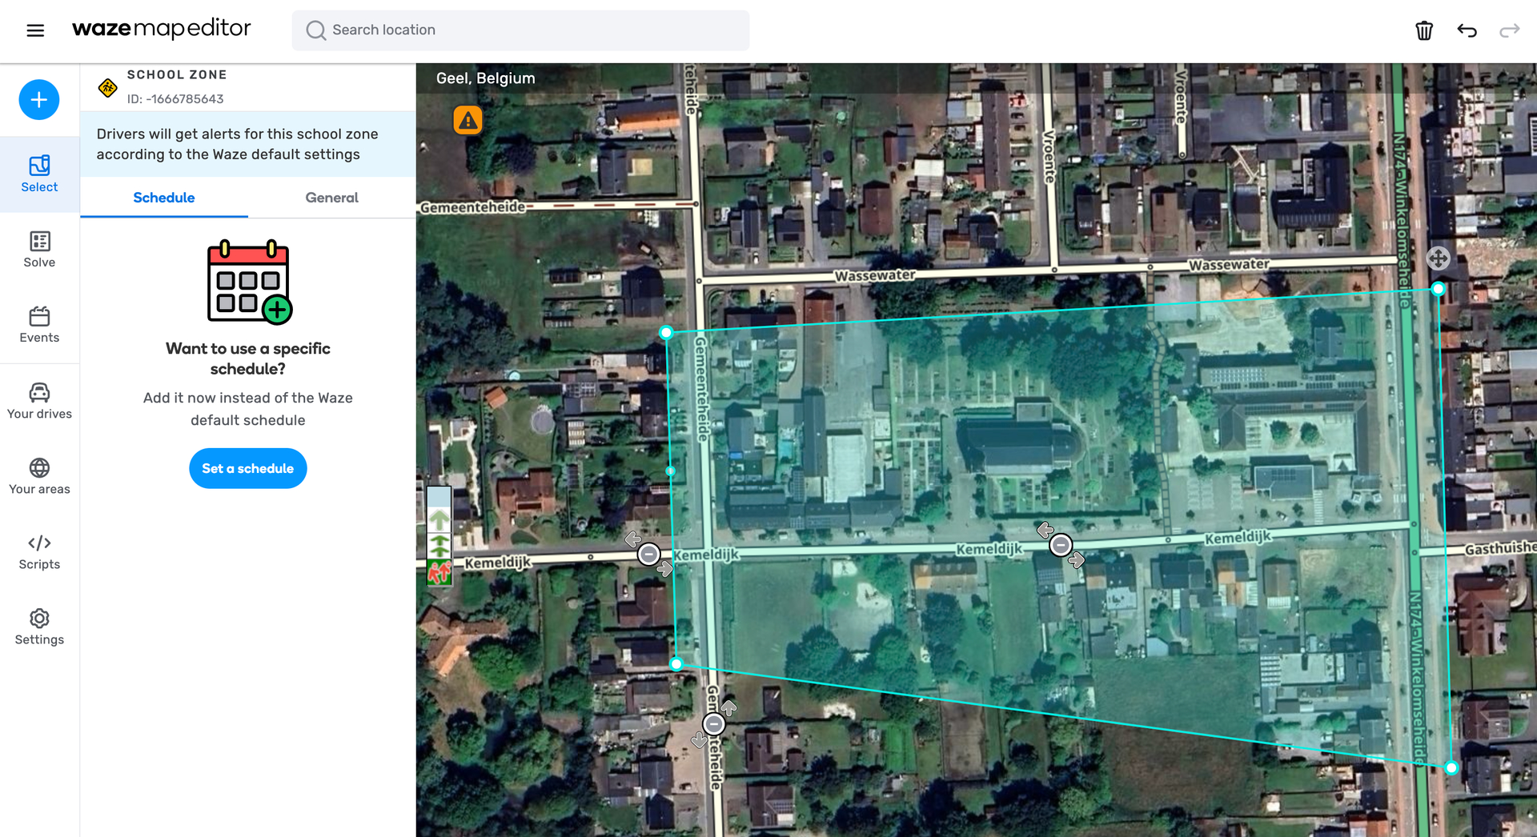
Task: Open the editor Settings
Action: click(39, 627)
